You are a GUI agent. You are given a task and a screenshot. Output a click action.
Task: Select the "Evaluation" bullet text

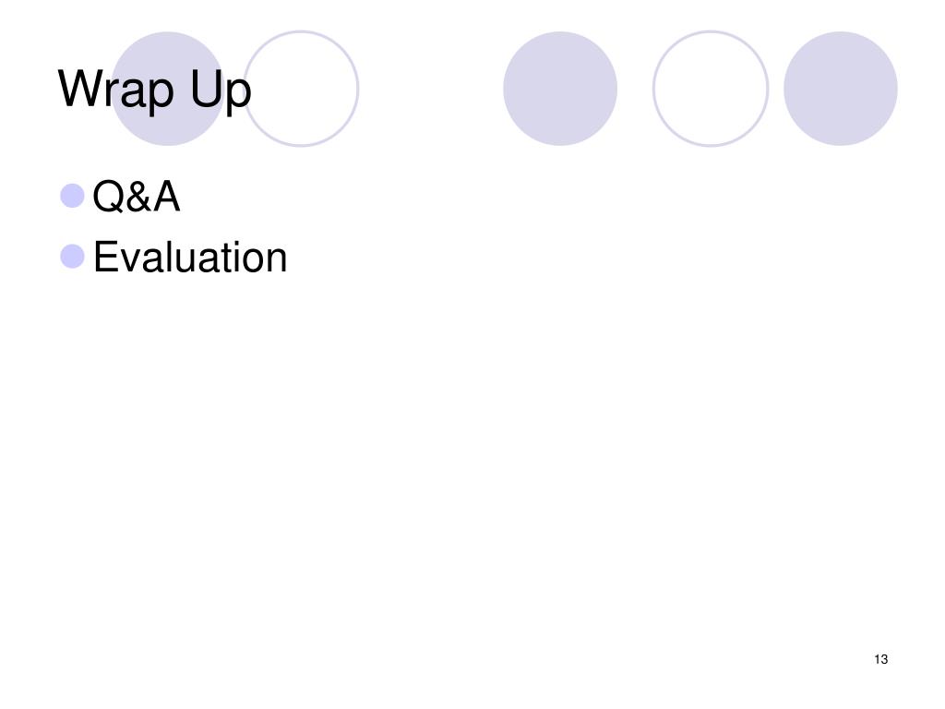click(190, 257)
